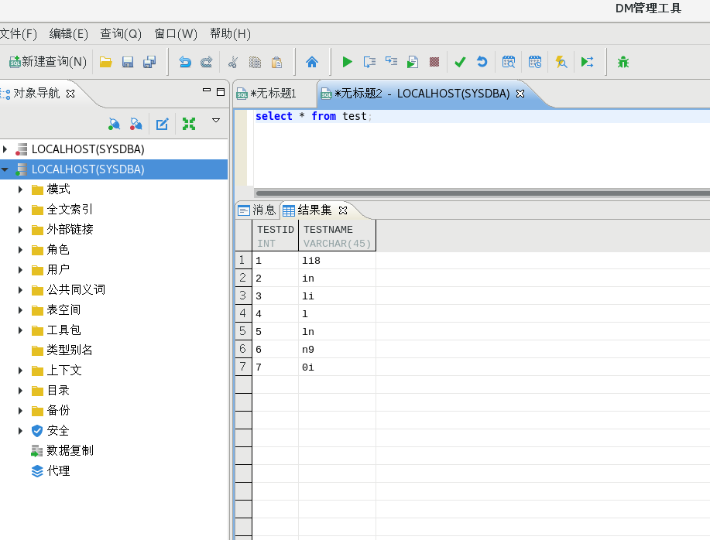Image resolution: width=710 pixels, height=540 pixels.
Task: Click the run script file icon
Action: pos(413,62)
